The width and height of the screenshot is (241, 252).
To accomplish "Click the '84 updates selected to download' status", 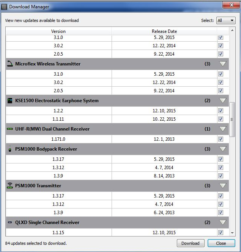I will 36,243.
